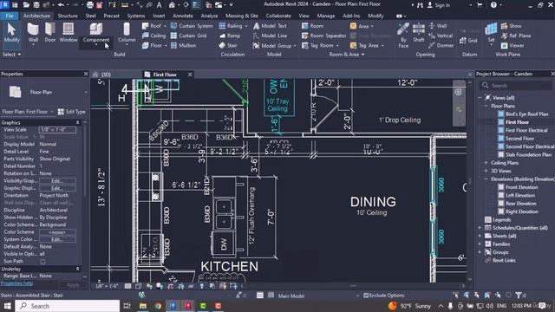Click the Project Browser search field
Viewport: 555px width, 312px height.
pos(516,86)
